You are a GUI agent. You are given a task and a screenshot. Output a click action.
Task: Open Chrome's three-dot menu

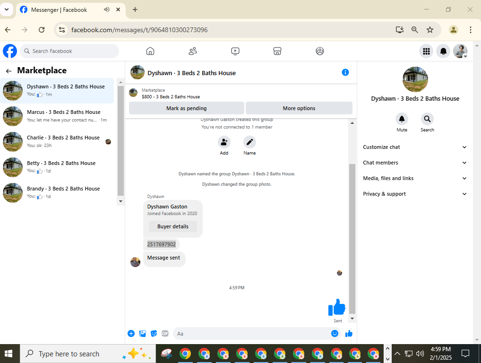[470, 30]
